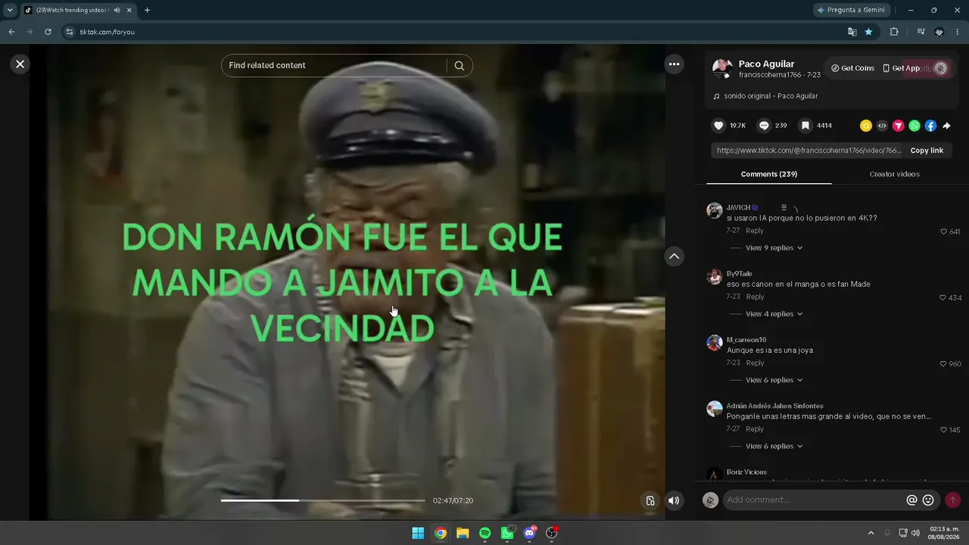Viewport: 969px width, 545px height.
Task: Like By9Tails's comment
Action: [x=943, y=297]
